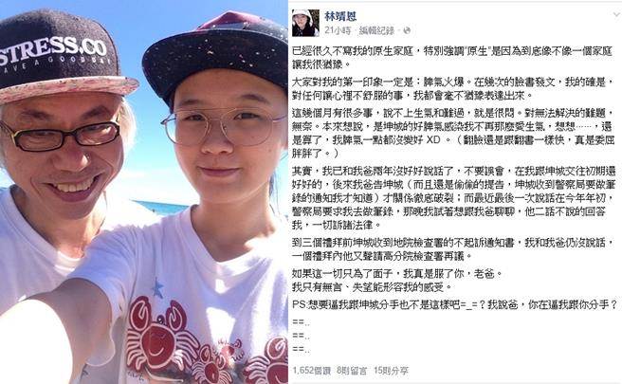Show who liked via 1,652個讚
This screenshot has height=384, width=622.
tap(311, 371)
